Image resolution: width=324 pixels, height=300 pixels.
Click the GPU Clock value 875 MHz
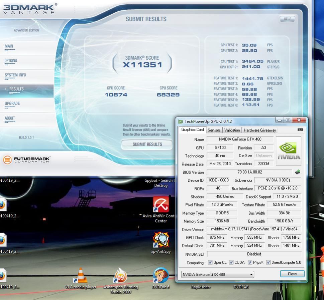217,237
